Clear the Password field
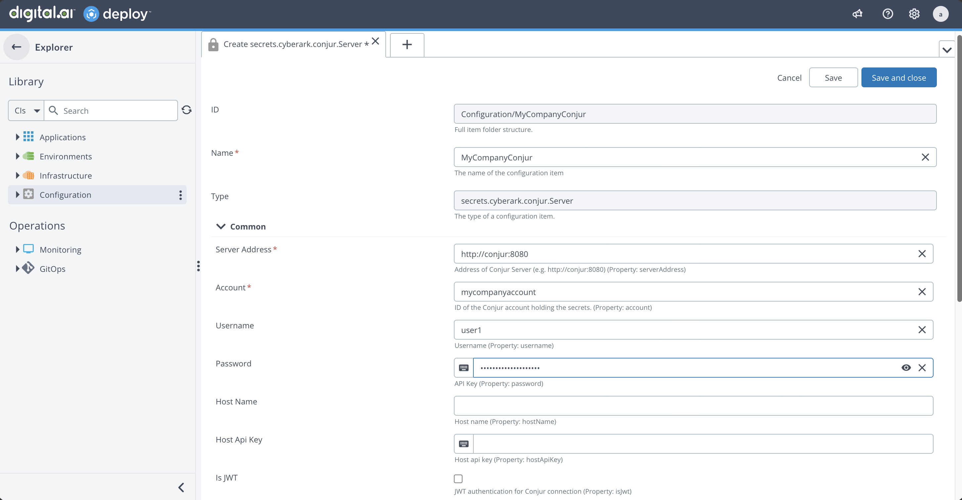The width and height of the screenshot is (962, 500). [922, 368]
